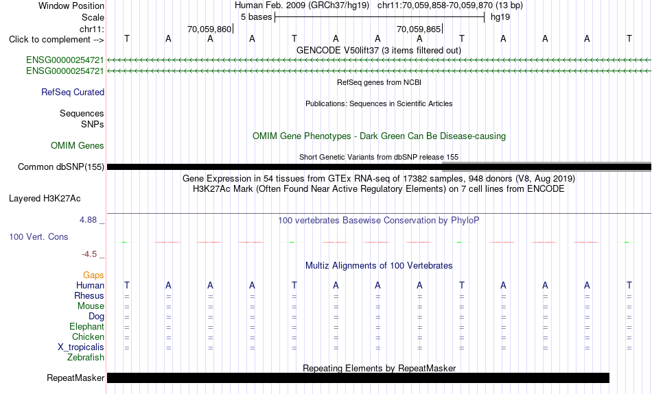Select the SNPs track label
This screenshot has height=394, width=652.
93,124
